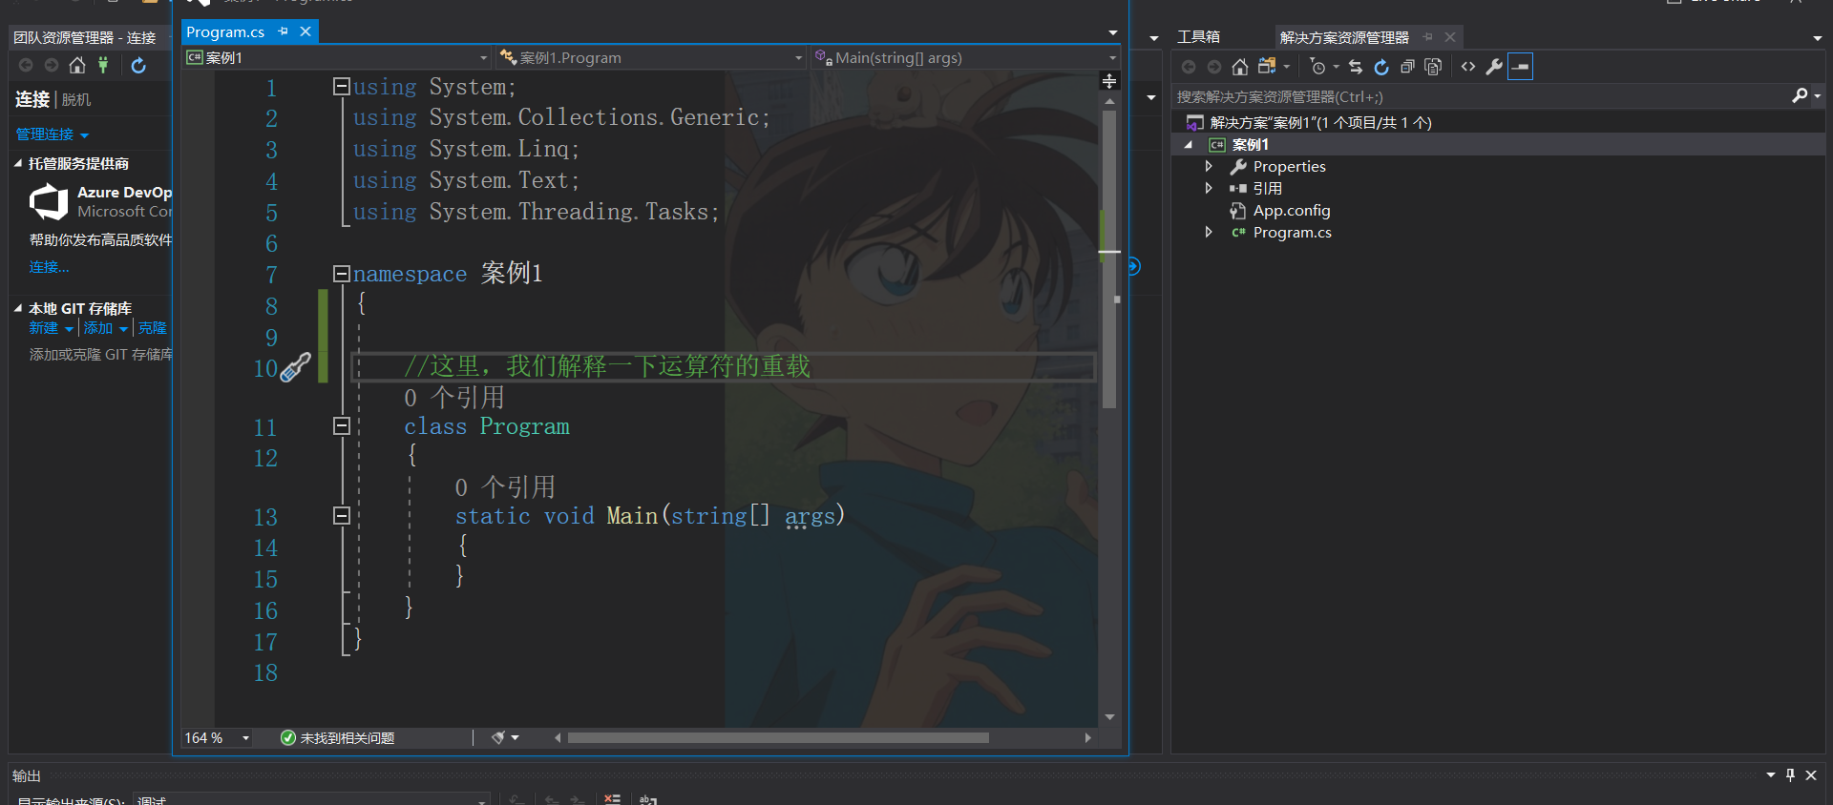1833x805 pixels.
Task: Switch to the 工具箱 tab
Action: click(1198, 37)
